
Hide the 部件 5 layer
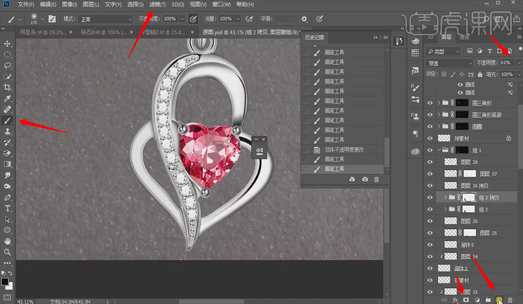pyautogui.click(x=429, y=244)
